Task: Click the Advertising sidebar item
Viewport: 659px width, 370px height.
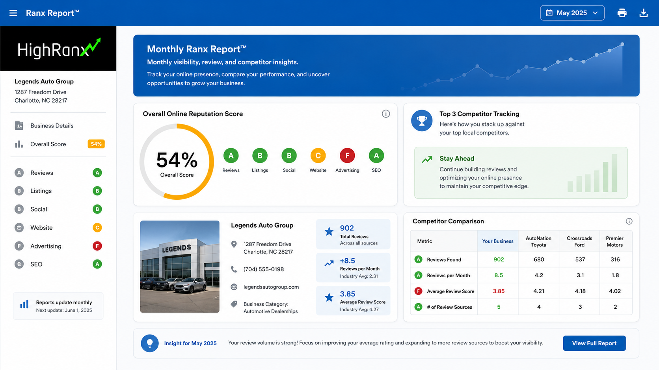Action: [58, 246]
